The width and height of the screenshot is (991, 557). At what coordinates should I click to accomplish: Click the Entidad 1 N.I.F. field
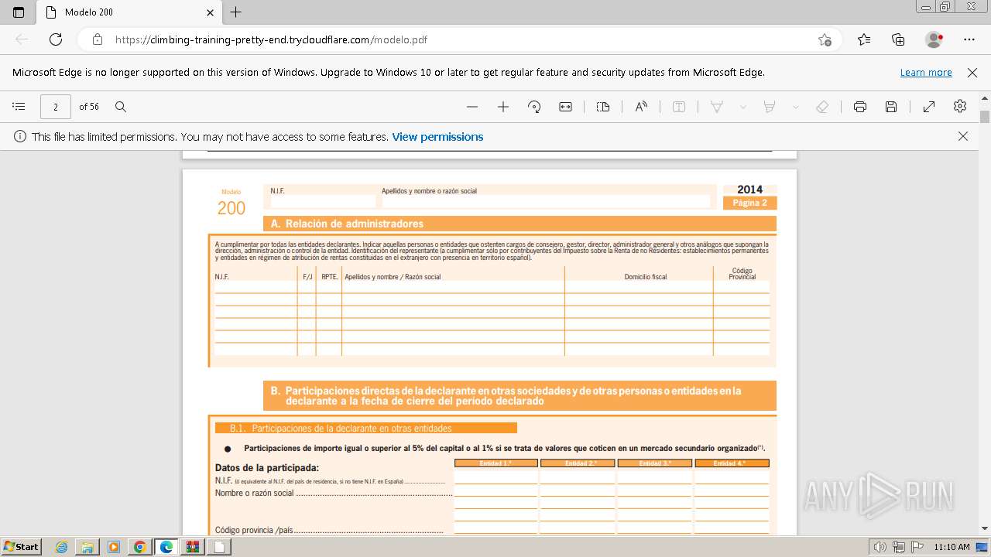coord(496,478)
